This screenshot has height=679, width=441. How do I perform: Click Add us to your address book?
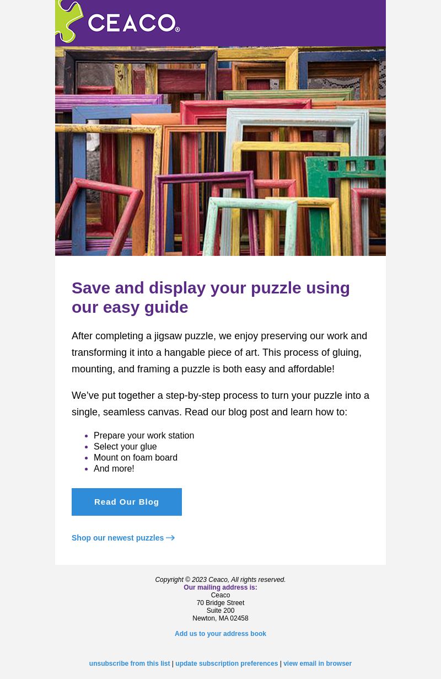pos(220,634)
